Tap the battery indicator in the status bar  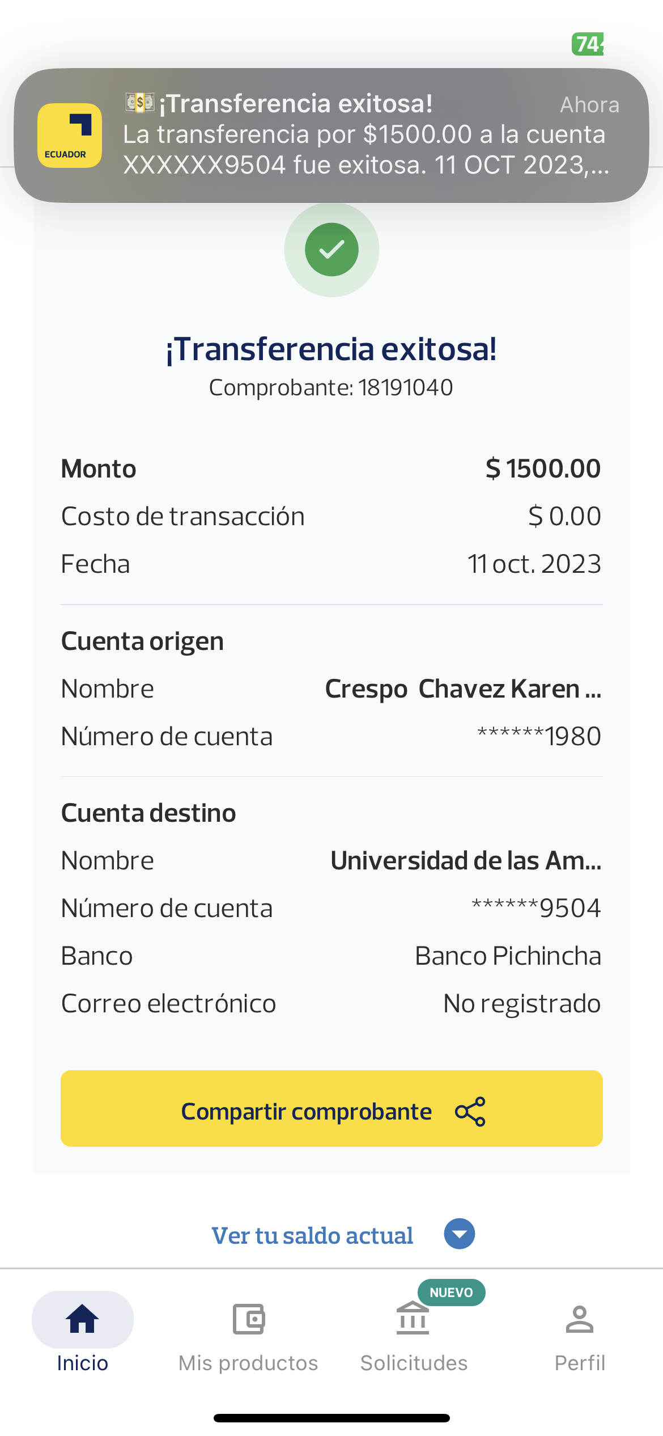coord(588,44)
